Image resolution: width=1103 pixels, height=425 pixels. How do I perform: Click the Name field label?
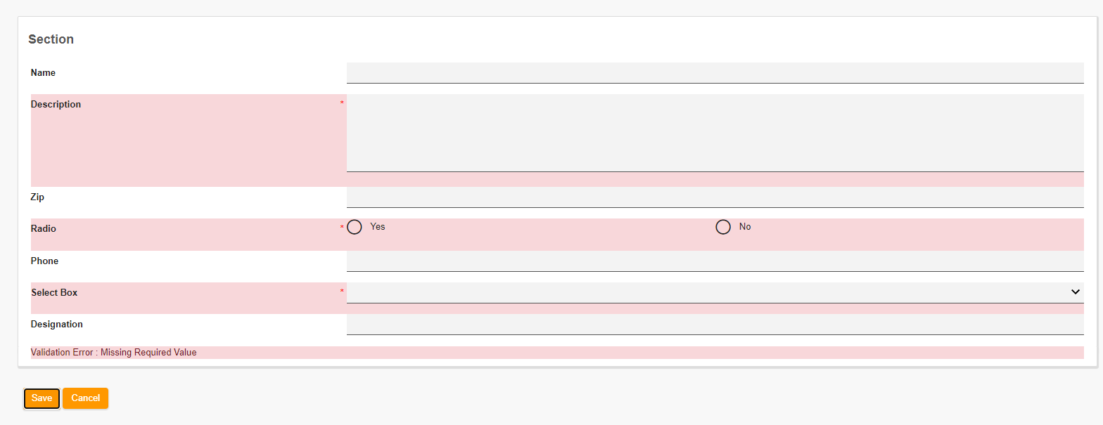43,73
